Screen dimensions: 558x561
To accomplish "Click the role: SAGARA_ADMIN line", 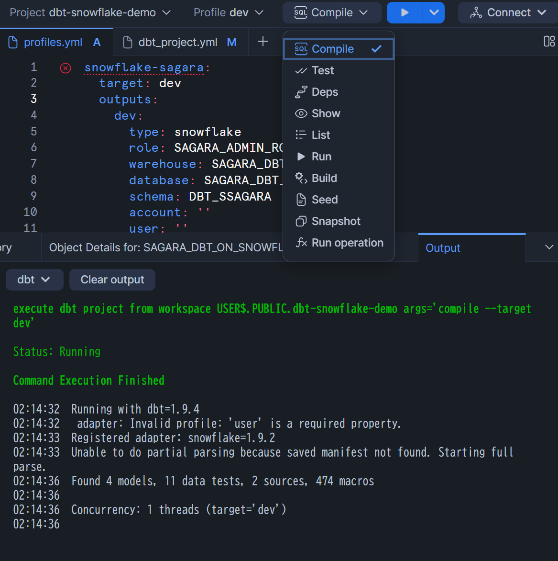I will [x=206, y=148].
